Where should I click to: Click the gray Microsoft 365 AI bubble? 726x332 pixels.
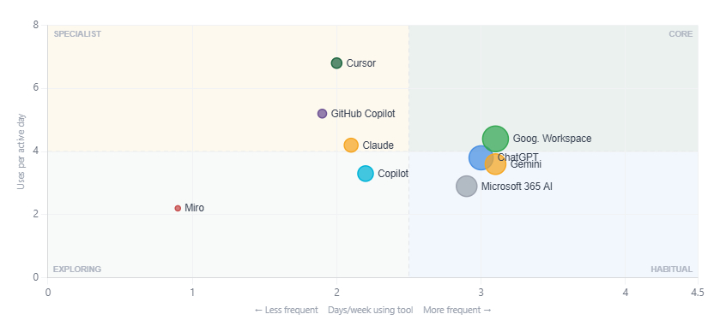(x=466, y=186)
